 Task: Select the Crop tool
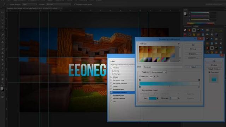2,27
